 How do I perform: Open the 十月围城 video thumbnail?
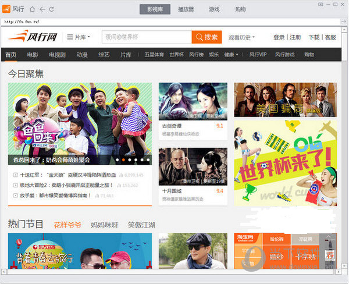(x=193, y=166)
